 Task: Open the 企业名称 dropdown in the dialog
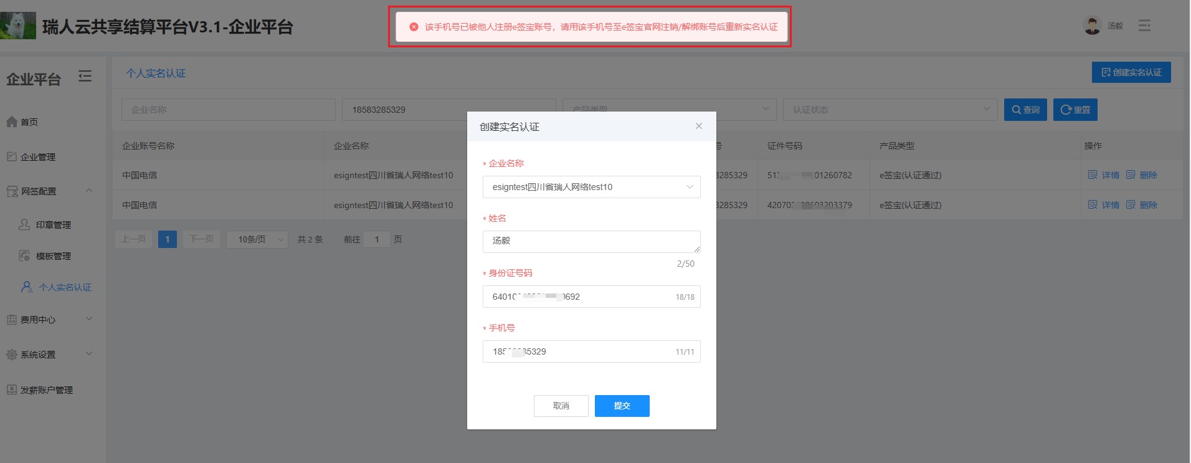coord(591,187)
